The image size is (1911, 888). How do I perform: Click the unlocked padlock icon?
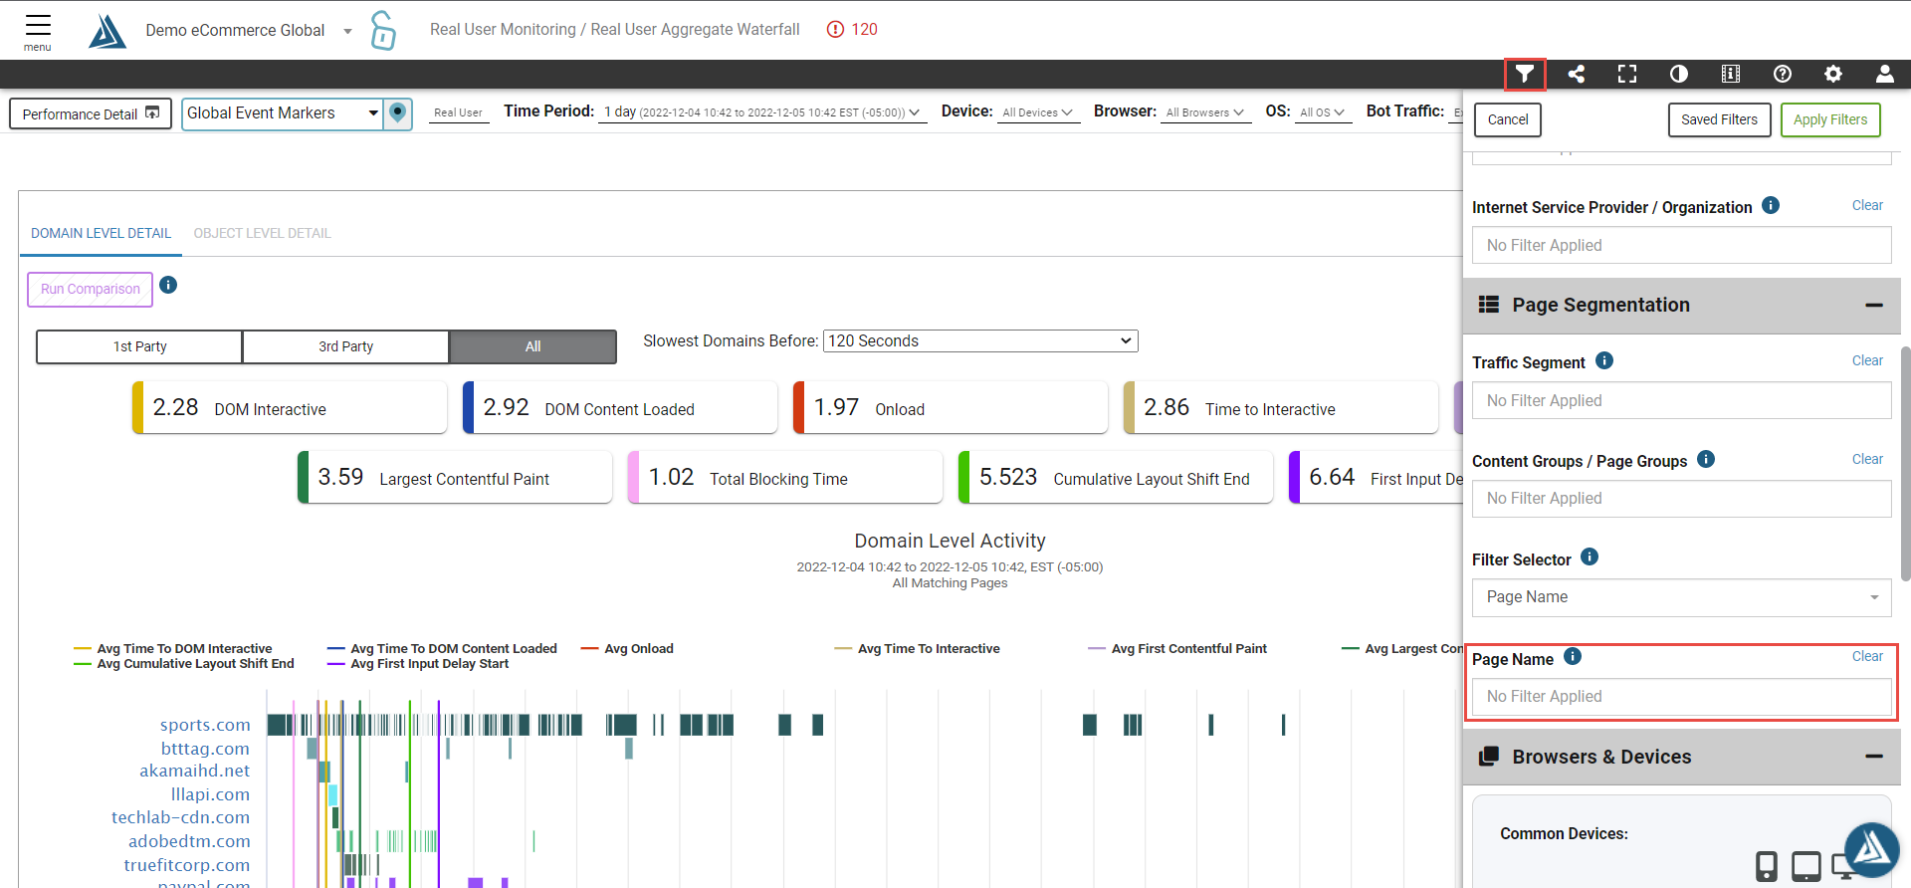(383, 30)
